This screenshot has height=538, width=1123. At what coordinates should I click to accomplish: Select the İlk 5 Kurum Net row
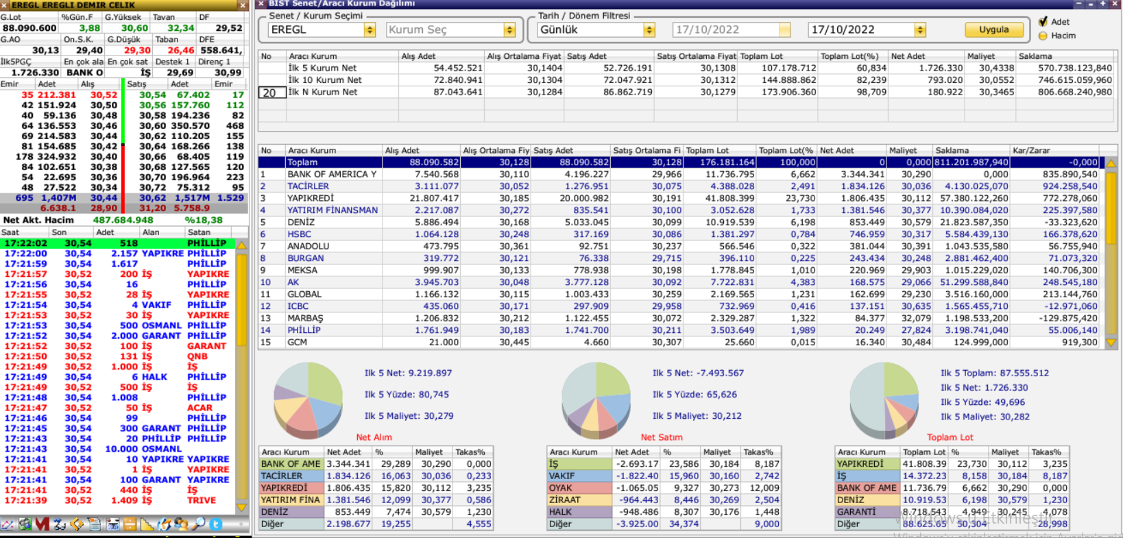point(686,68)
